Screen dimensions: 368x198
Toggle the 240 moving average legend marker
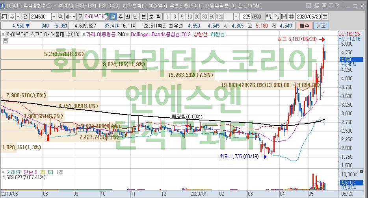point(84,35)
